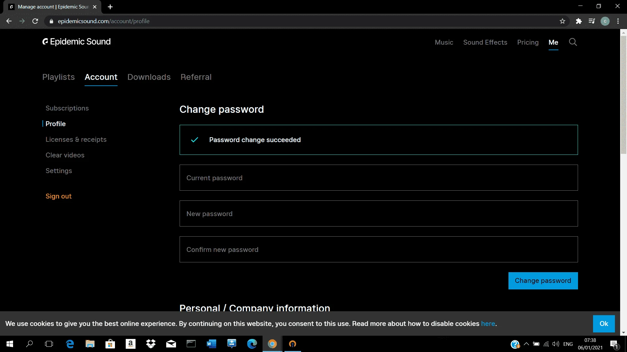Focus the Current password field

(x=378, y=178)
